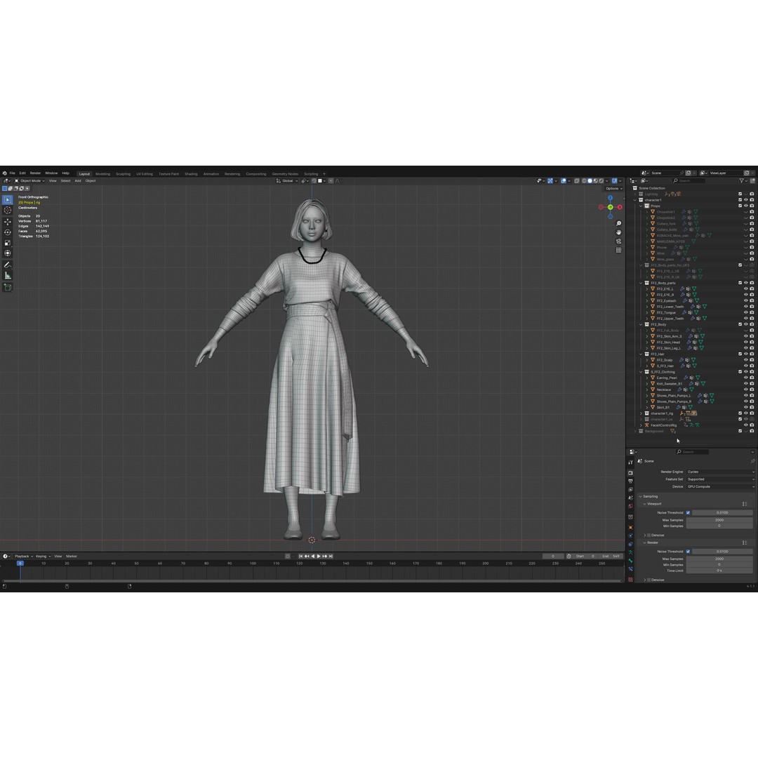
Task: Select the Cursor tool
Action: pyautogui.click(x=8, y=211)
